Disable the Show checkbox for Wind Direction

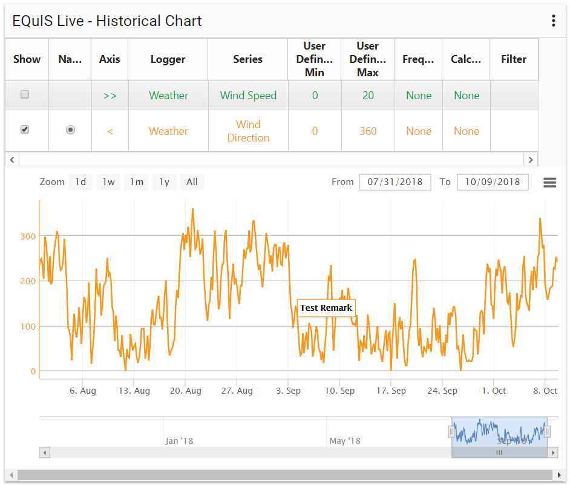[x=25, y=131]
